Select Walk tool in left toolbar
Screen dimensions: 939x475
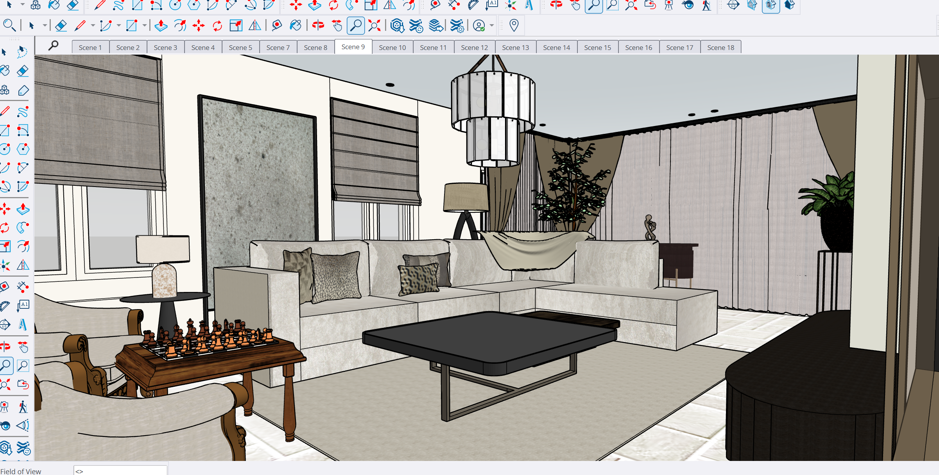pyautogui.click(x=23, y=407)
